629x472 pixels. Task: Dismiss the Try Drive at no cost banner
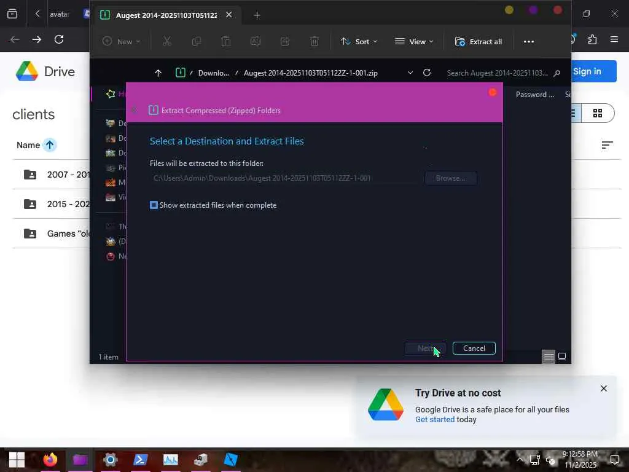603,388
